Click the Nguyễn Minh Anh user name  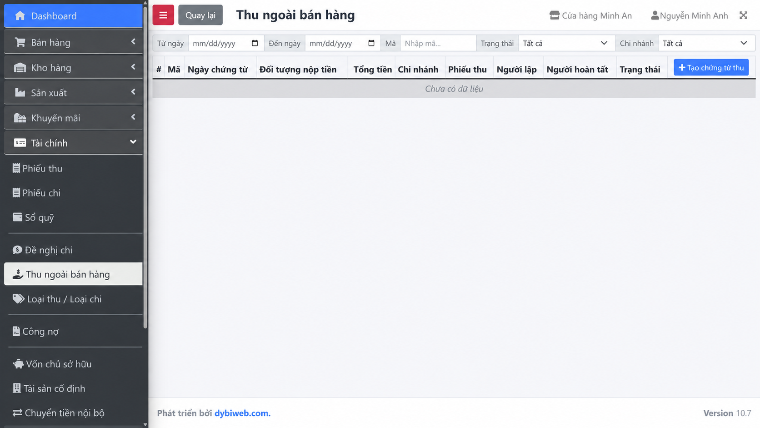pyautogui.click(x=694, y=16)
